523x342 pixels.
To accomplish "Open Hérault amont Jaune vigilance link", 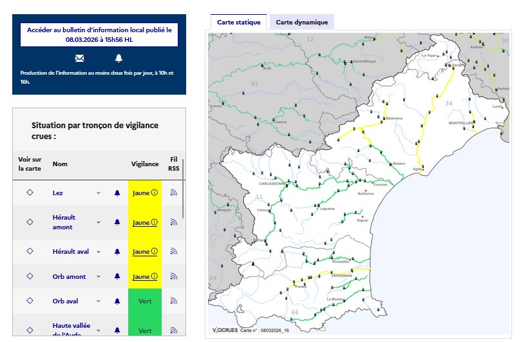I will [x=145, y=223].
